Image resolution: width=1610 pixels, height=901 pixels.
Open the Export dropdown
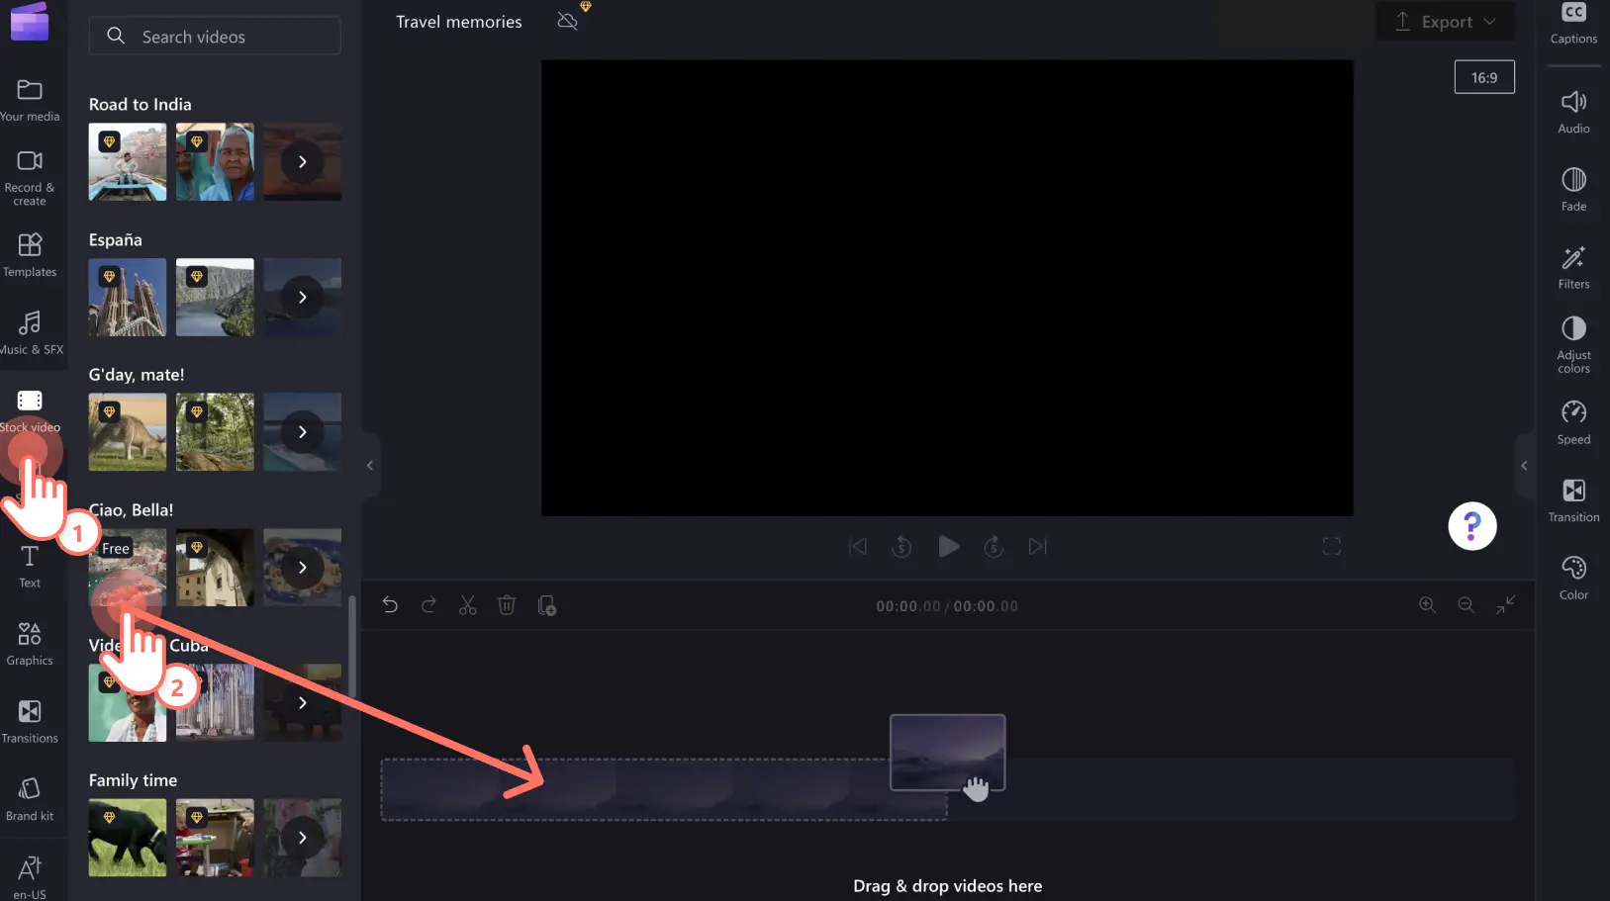click(1445, 22)
